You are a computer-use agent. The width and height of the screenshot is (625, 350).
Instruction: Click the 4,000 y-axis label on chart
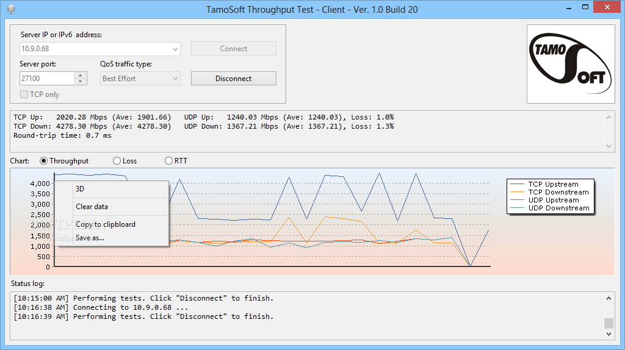(40, 184)
